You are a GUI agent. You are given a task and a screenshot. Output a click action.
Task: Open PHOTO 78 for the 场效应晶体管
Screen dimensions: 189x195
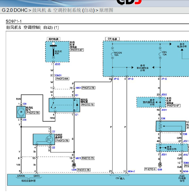coord(62,140)
